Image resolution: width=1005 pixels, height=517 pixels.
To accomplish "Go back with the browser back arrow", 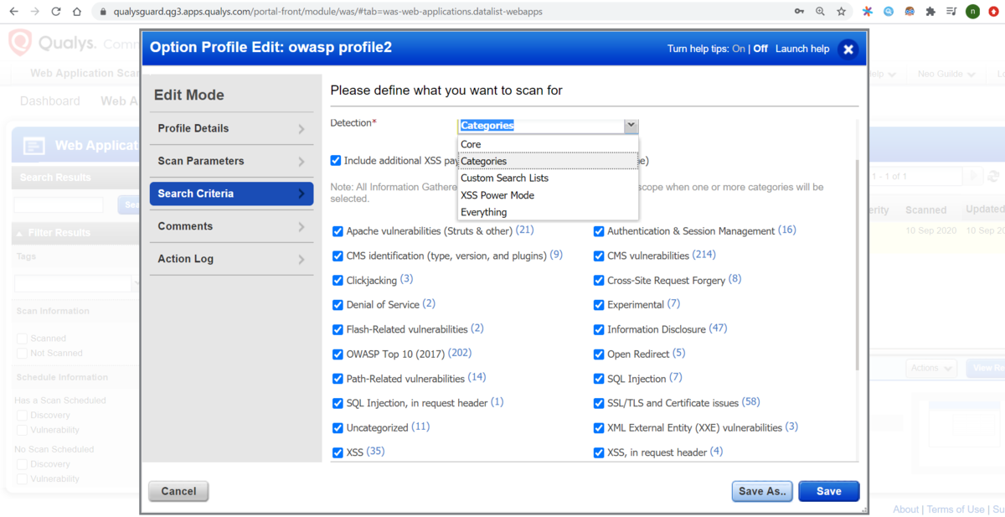I will tap(13, 12).
